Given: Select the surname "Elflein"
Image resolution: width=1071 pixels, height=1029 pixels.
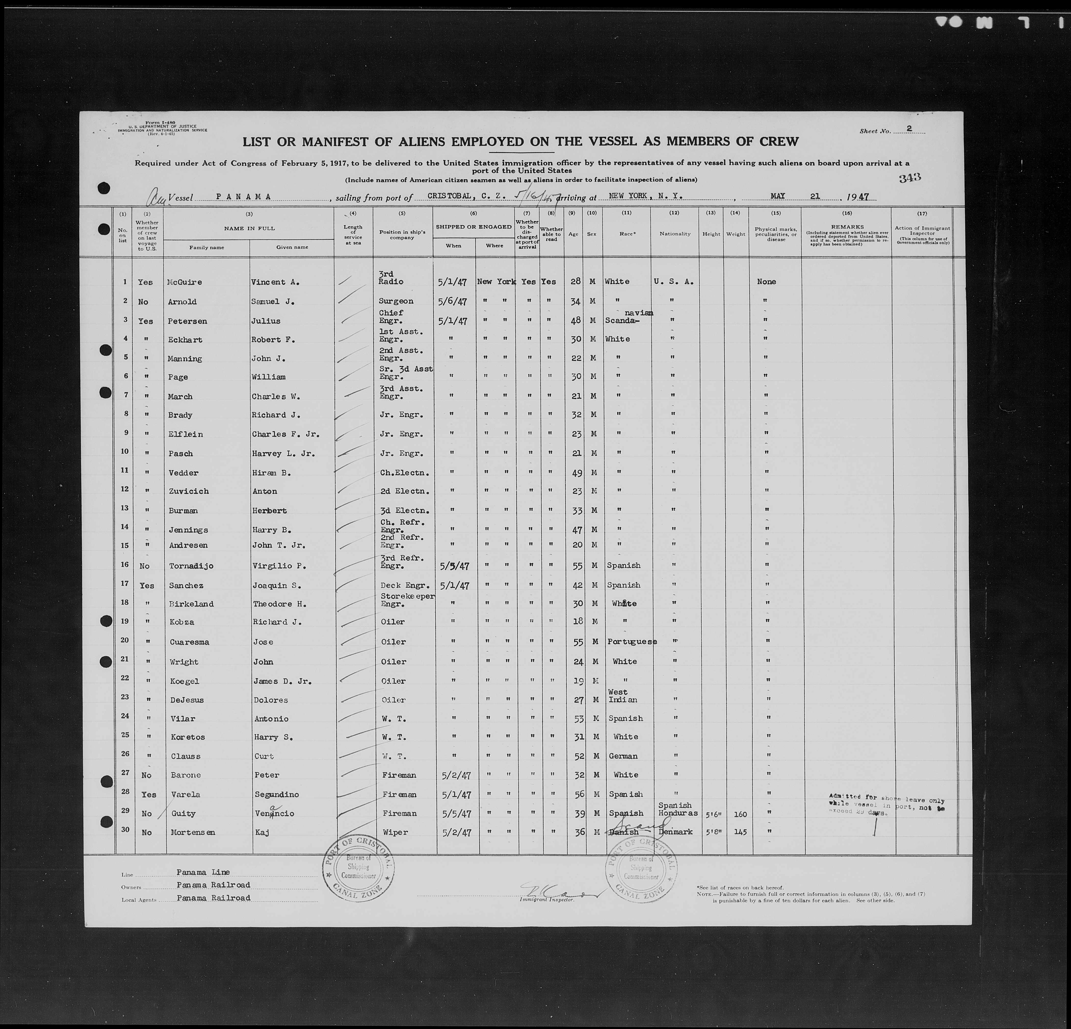Looking at the screenshot, I should pos(185,434).
